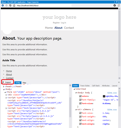
Task: Uncheck the text-align center checkbox
Action: click(x=80, y=120)
